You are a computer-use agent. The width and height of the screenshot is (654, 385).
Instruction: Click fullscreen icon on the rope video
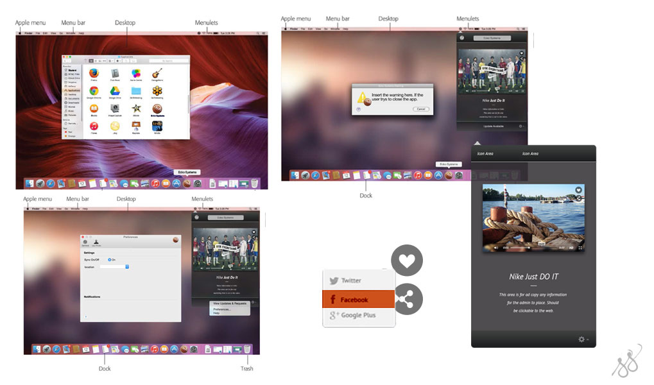pos(580,247)
